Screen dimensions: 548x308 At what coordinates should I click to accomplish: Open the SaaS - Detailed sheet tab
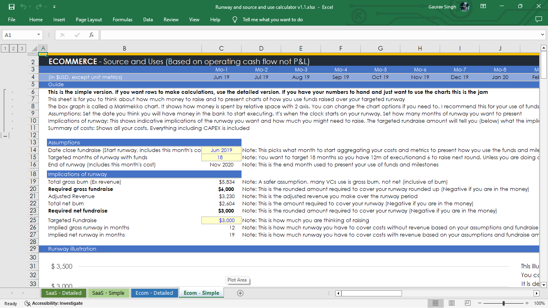click(x=63, y=293)
